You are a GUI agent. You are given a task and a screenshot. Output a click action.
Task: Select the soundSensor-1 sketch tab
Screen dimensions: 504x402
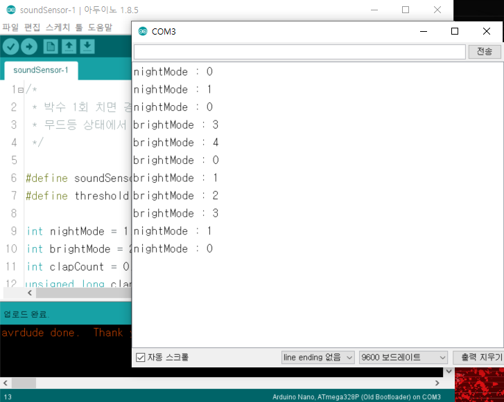click(41, 70)
